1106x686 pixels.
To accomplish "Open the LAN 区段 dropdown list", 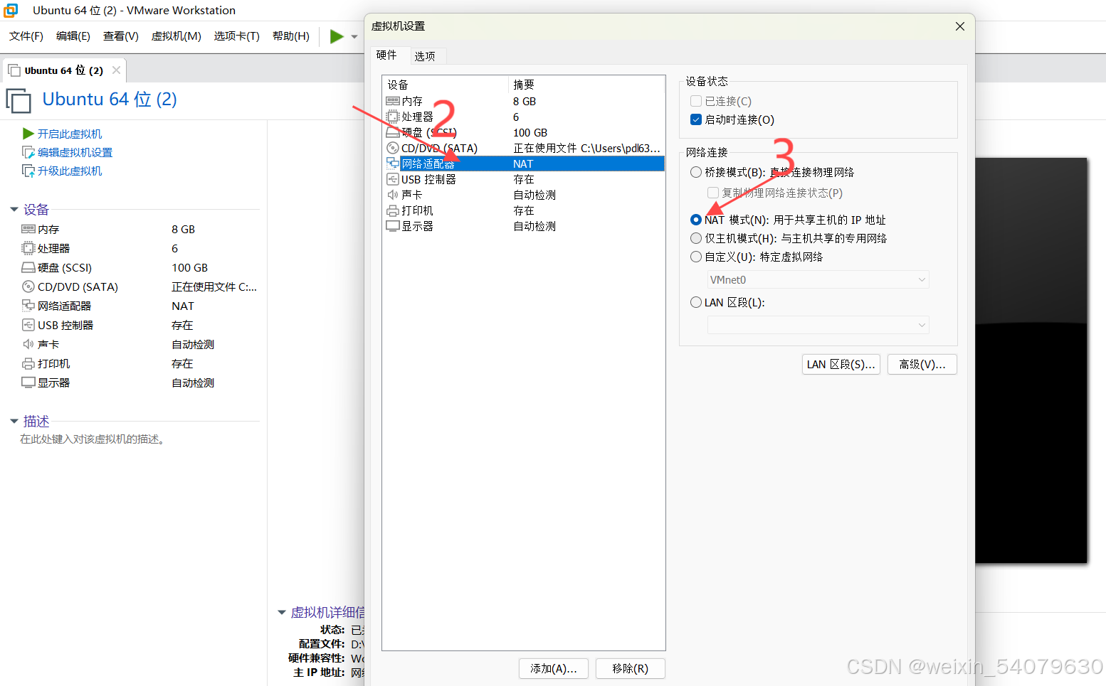I will [x=818, y=325].
